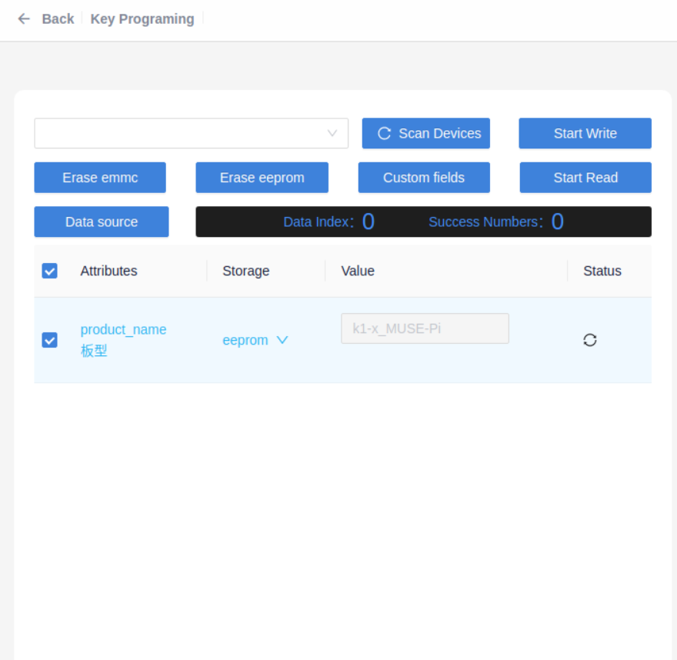
Task: Click the Data Index counter
Action: pyautogui.click(x=329, y=222)
